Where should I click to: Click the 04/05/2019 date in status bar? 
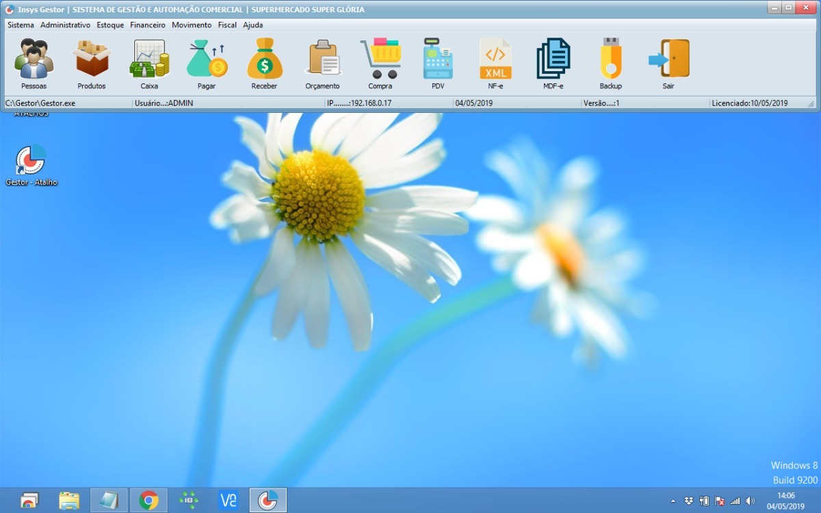click(473, 103)
